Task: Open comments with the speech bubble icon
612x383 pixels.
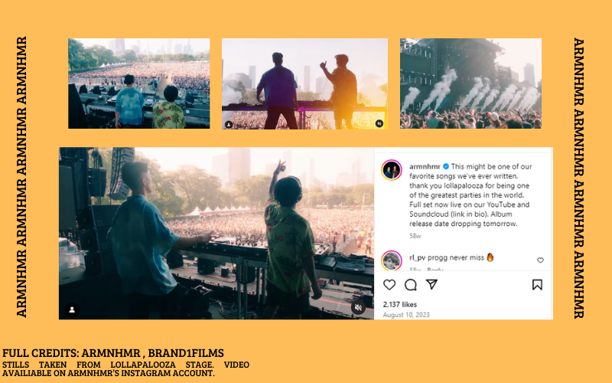Action: (411, 285)
